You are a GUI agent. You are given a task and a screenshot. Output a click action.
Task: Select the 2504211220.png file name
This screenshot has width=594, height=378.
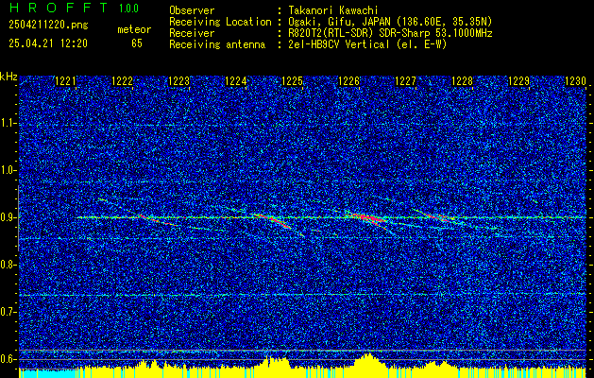[x=48, y=26]
